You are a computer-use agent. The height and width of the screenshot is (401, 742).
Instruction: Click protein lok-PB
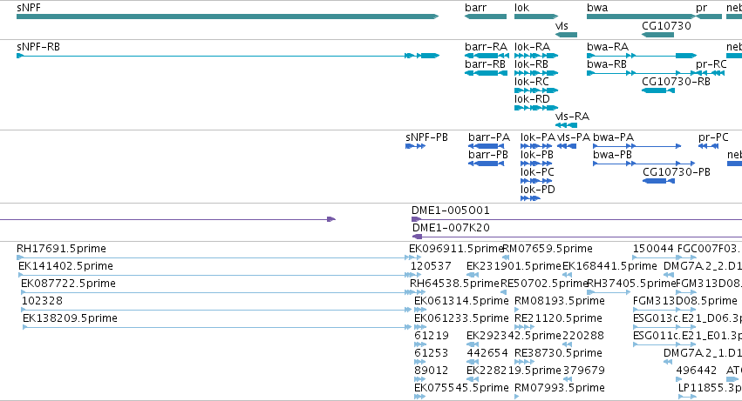click(x=536, y=164)
